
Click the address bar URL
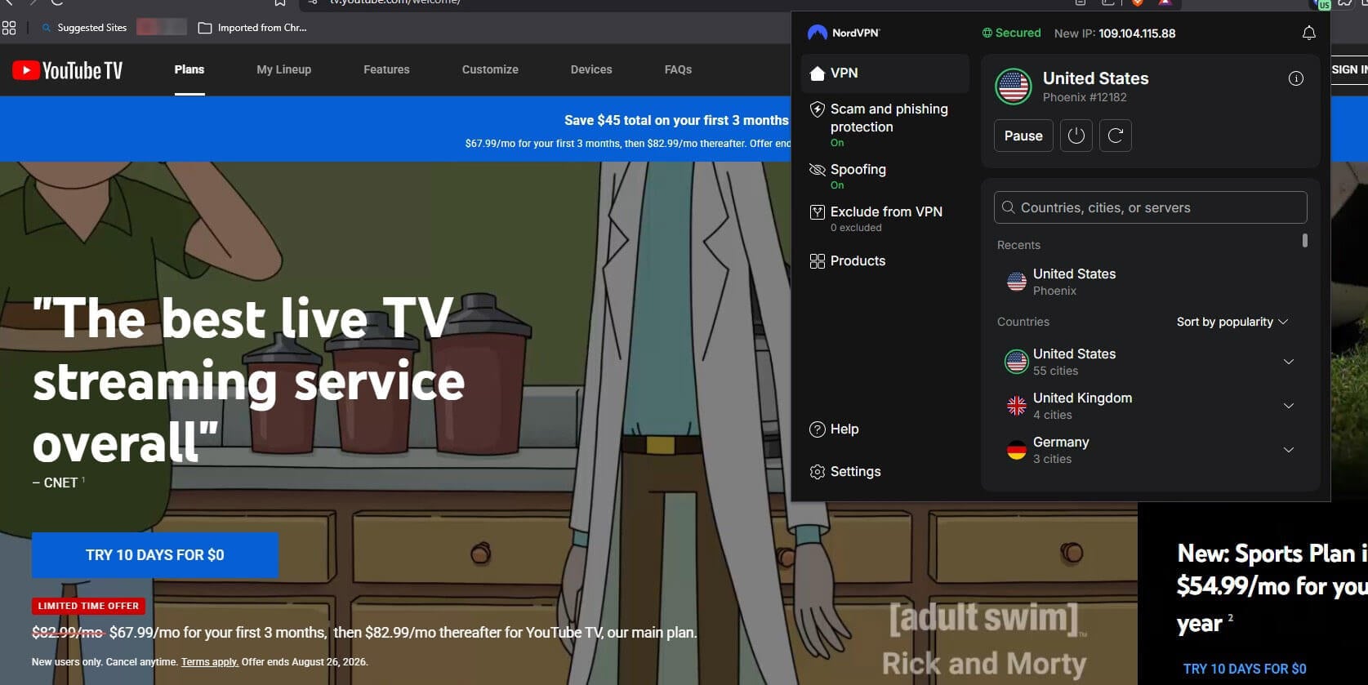tap(395, 2)
